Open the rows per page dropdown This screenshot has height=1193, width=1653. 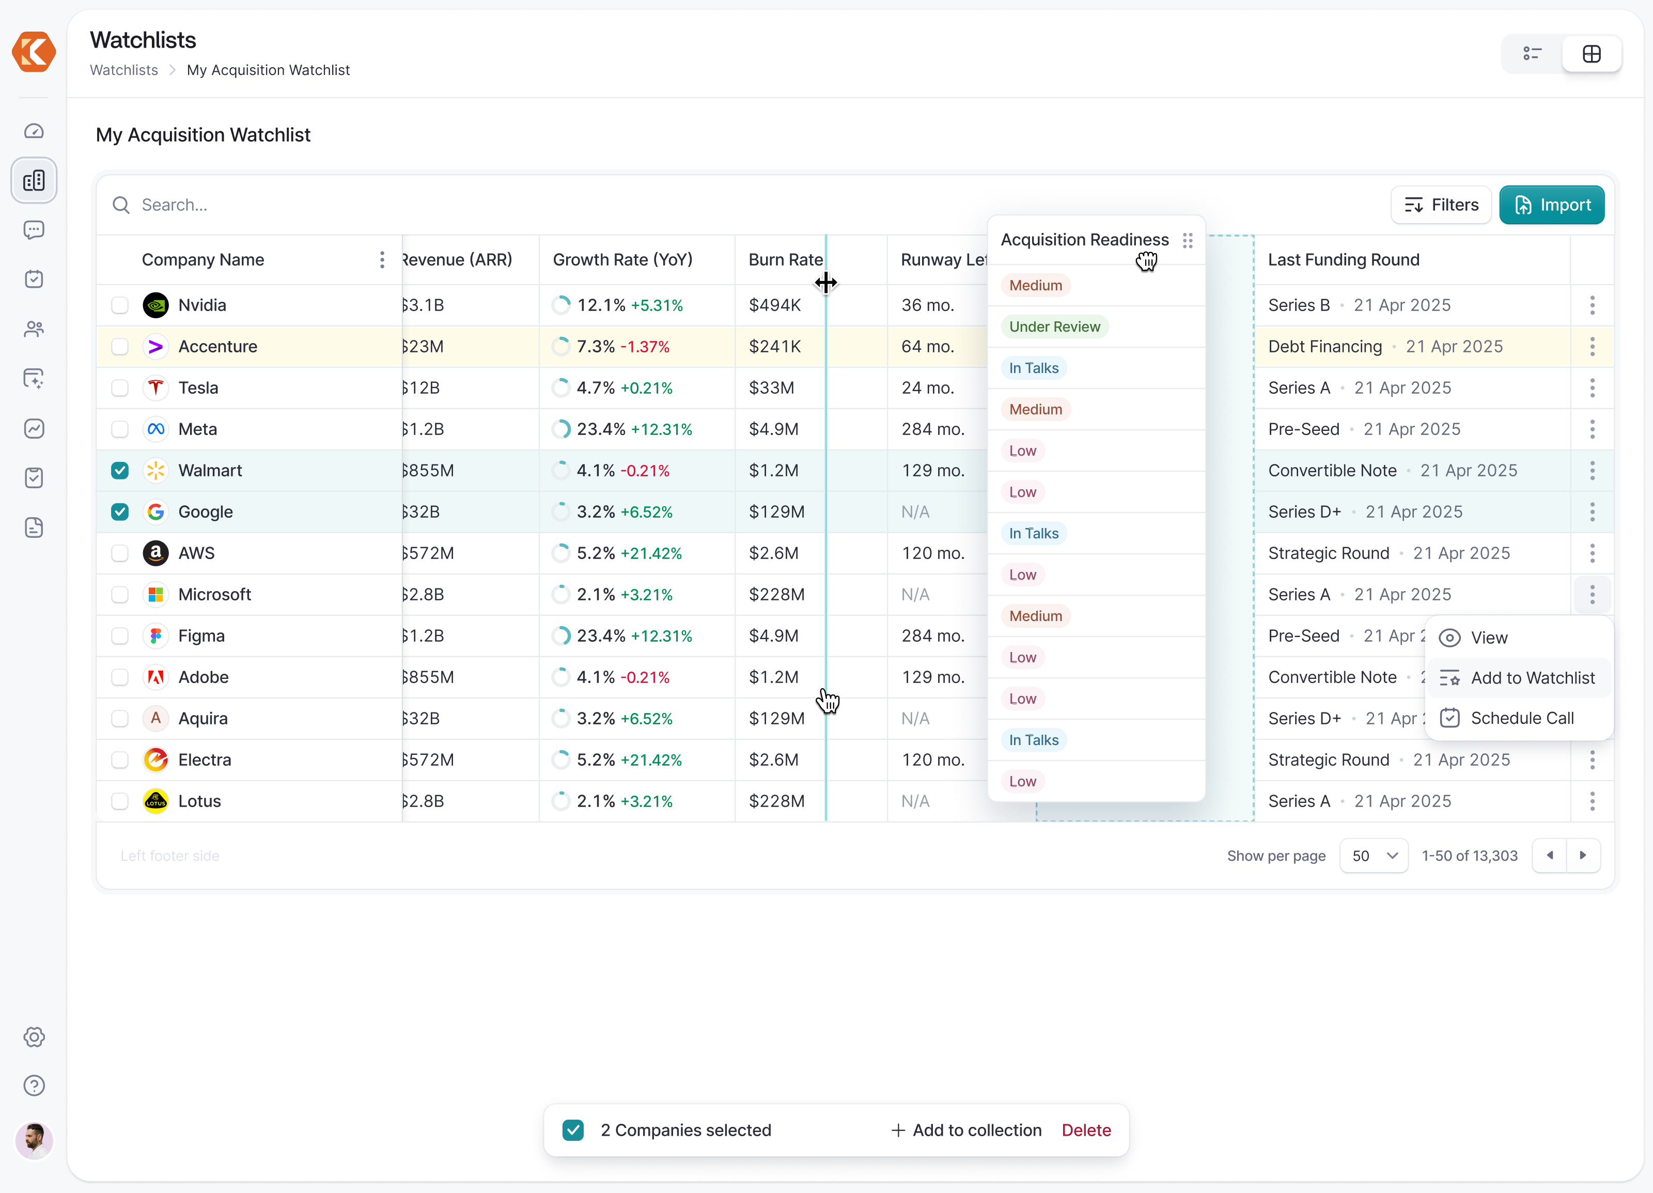coord(1374,856)
